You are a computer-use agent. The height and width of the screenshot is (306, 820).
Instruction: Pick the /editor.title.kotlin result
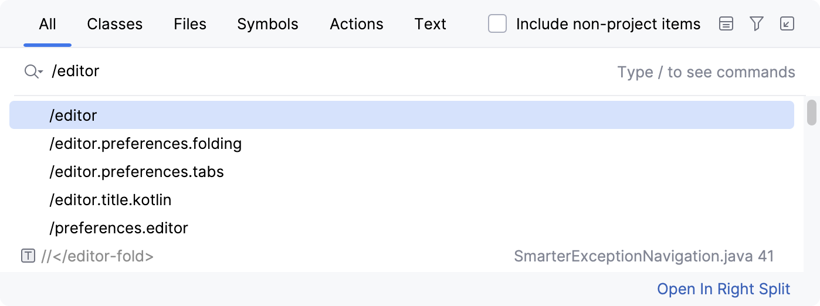110,200
